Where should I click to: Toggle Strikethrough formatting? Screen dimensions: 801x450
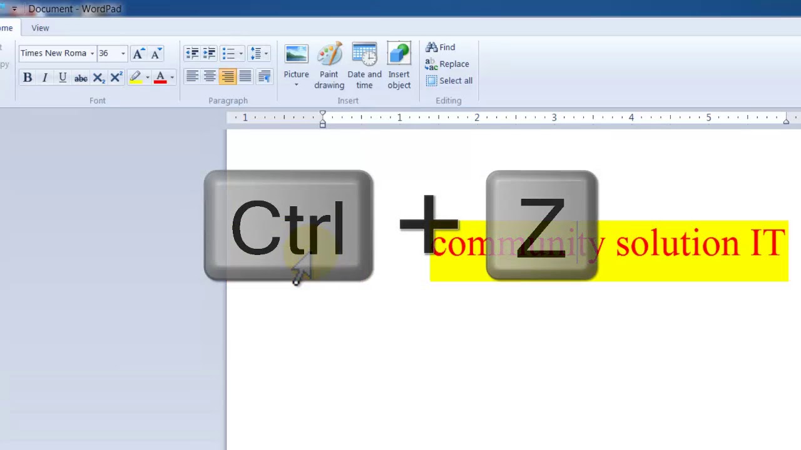pos(81,77)
